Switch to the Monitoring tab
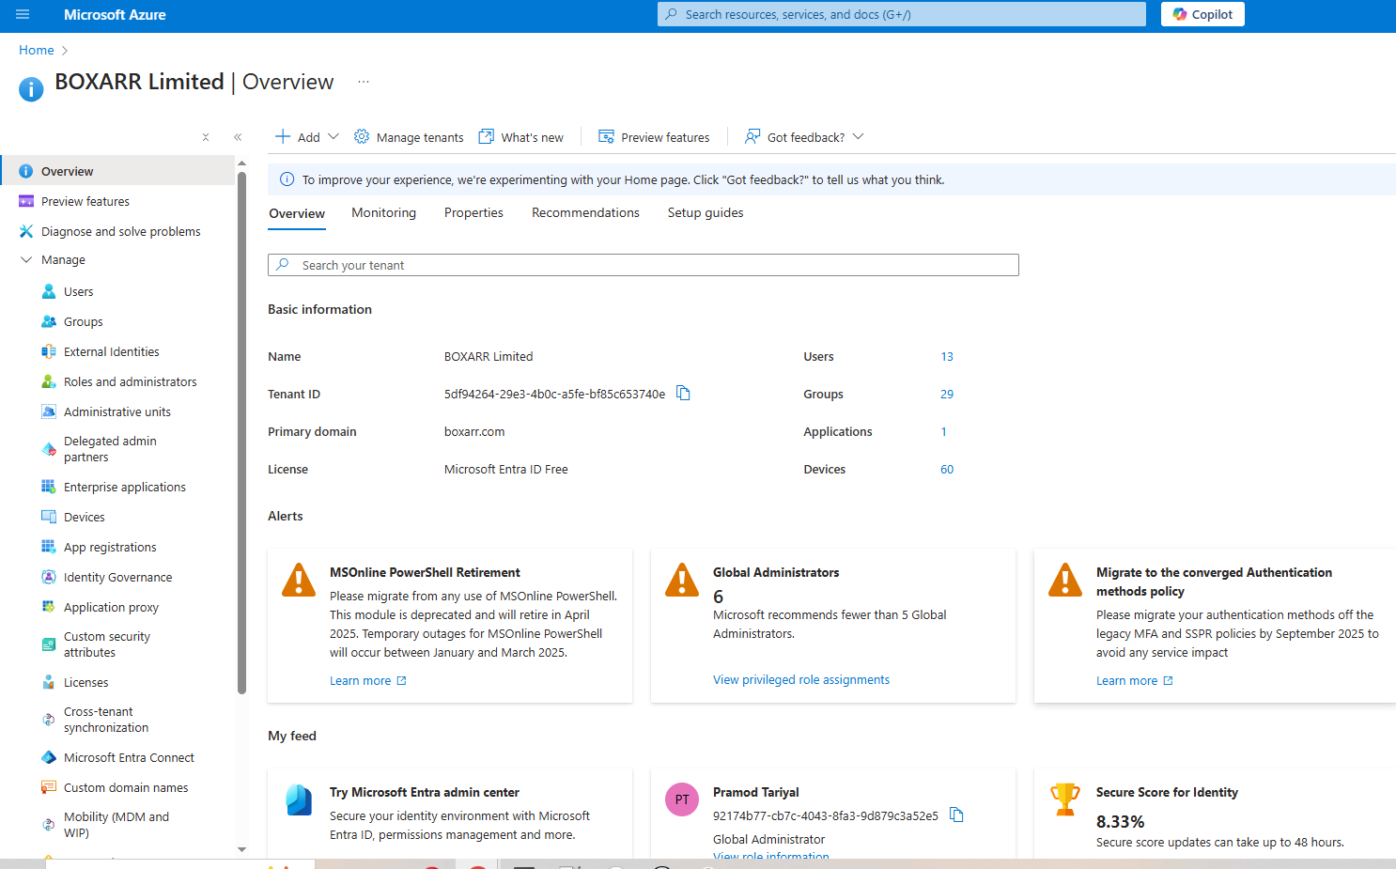 383,212
